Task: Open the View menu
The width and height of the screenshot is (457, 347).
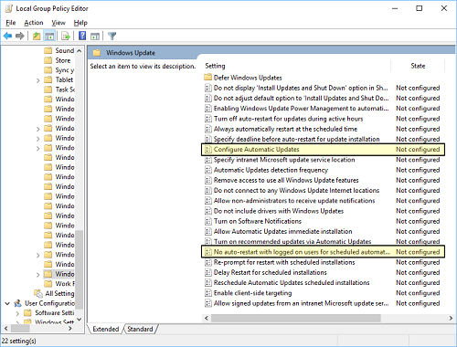Action: pos(58,23)
